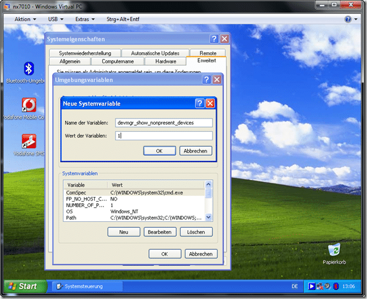367x299 pixels.
Task: Open the Papierkorb recycle bin icon
Action: coord(334,250)
